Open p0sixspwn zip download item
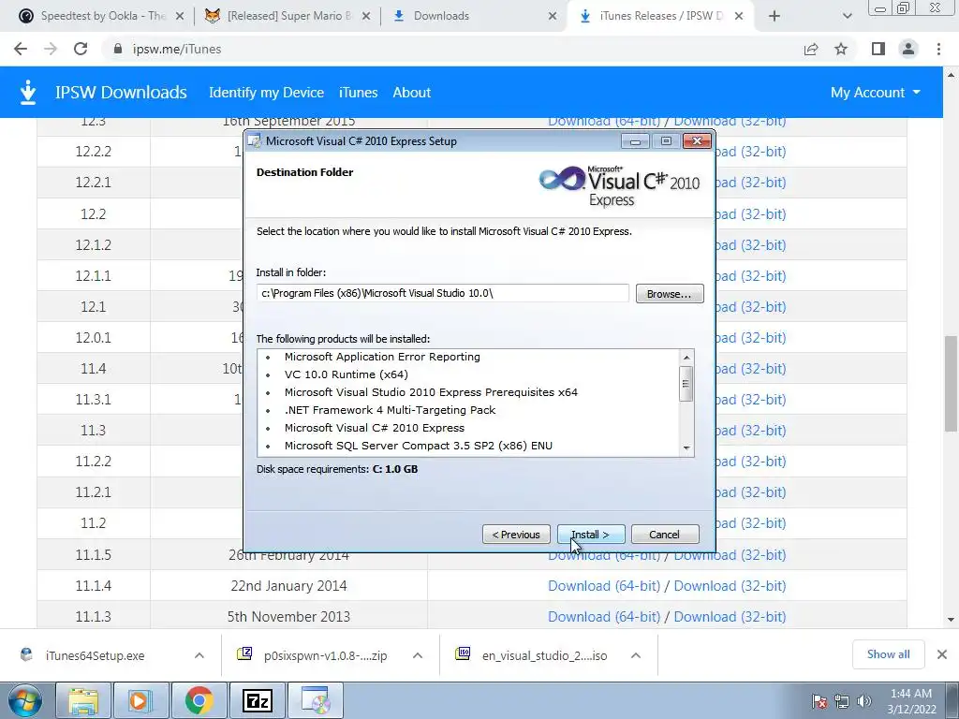959x719 pixels. coord(325,655)
